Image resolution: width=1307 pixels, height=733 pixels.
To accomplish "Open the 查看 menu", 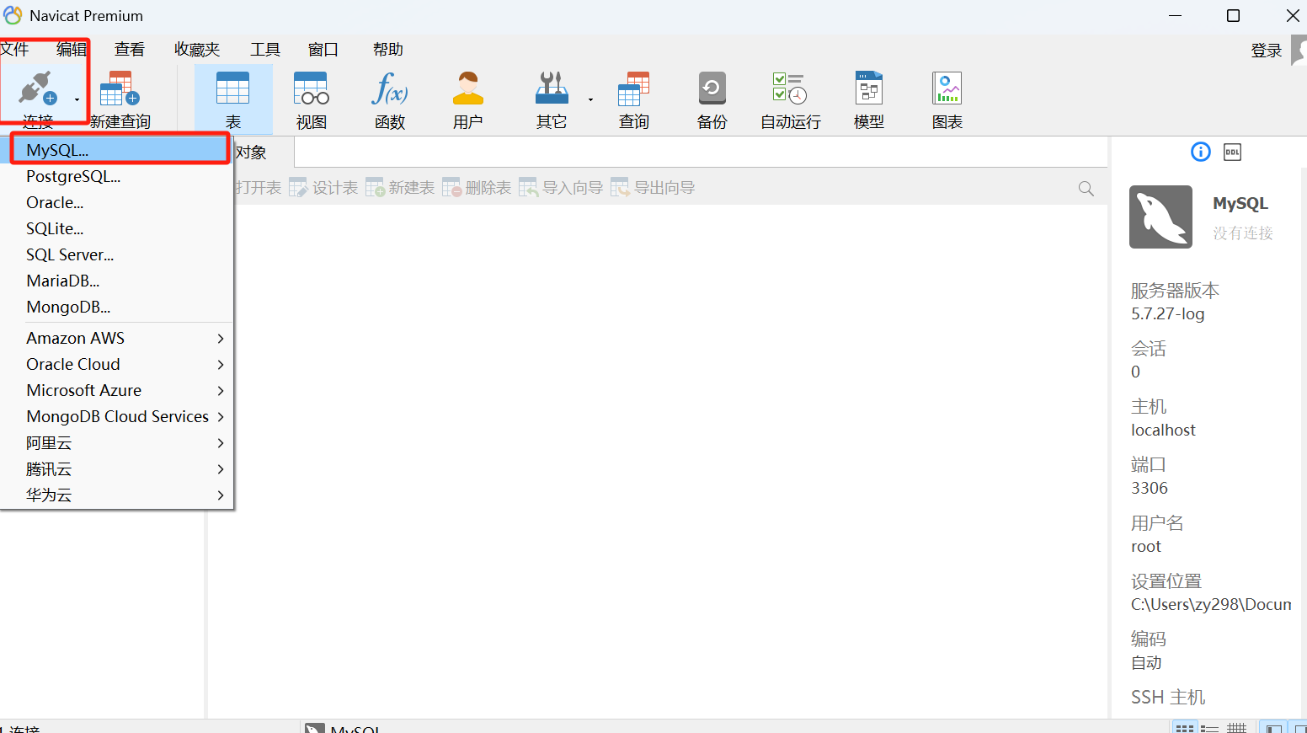I will click(130, 50).
